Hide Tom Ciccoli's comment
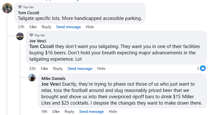The width and height of the screenshot is (212, 115). pyautogui.click(x=90, y=27)
